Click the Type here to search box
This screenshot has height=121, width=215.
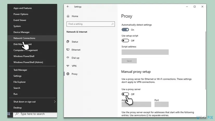point(35,114)
